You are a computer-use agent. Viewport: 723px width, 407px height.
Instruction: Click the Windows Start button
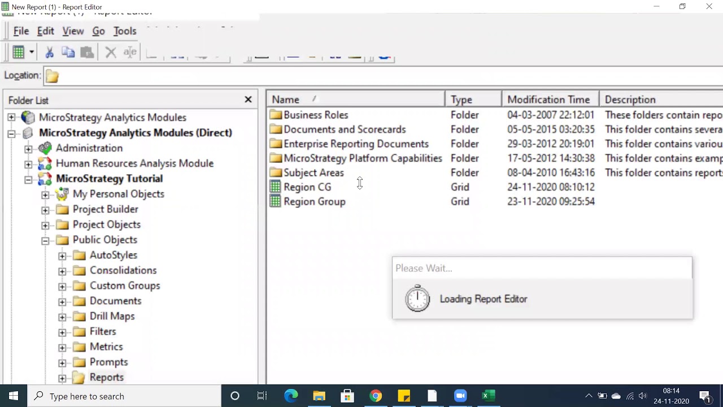[x=14, y=396]
